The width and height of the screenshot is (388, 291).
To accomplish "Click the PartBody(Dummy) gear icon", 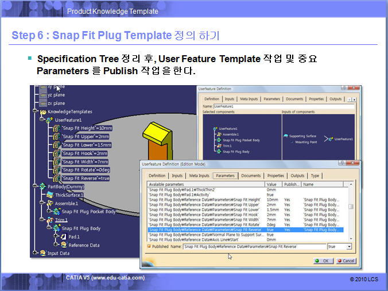I will tap(42, 186).
